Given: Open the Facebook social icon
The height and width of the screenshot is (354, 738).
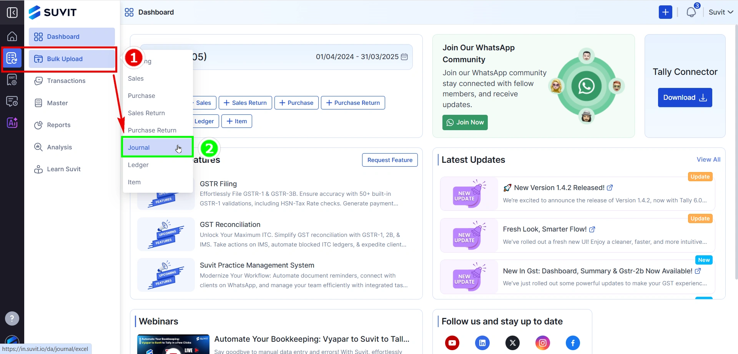Looking at the screenshot, I should coord(573,343).
